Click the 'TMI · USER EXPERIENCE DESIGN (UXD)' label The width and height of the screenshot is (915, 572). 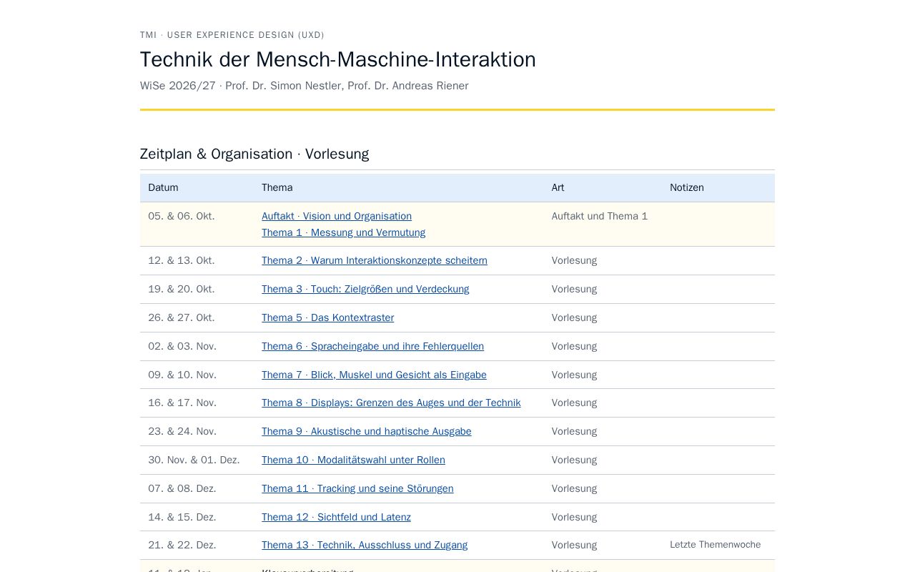point(232,35)
